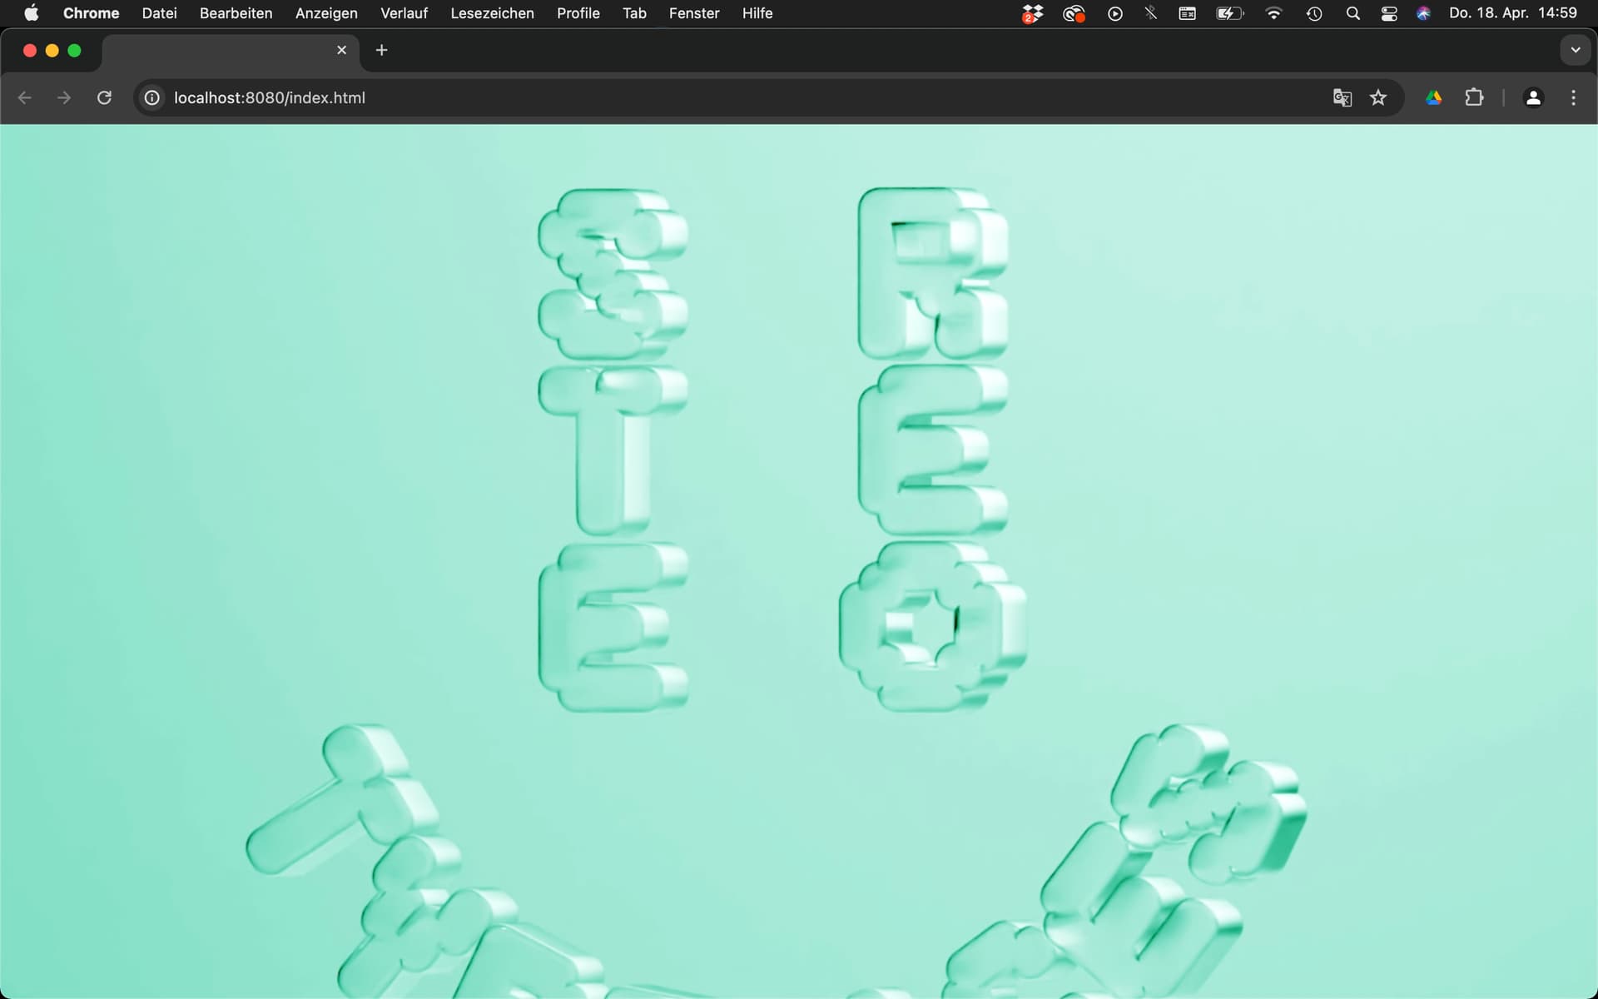Open the Lesezeichen menu

coord(492,13)
